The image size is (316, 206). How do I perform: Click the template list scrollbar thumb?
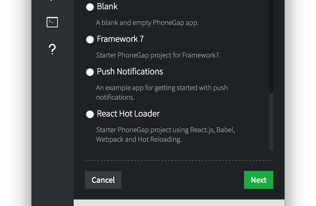pos(271,46)
